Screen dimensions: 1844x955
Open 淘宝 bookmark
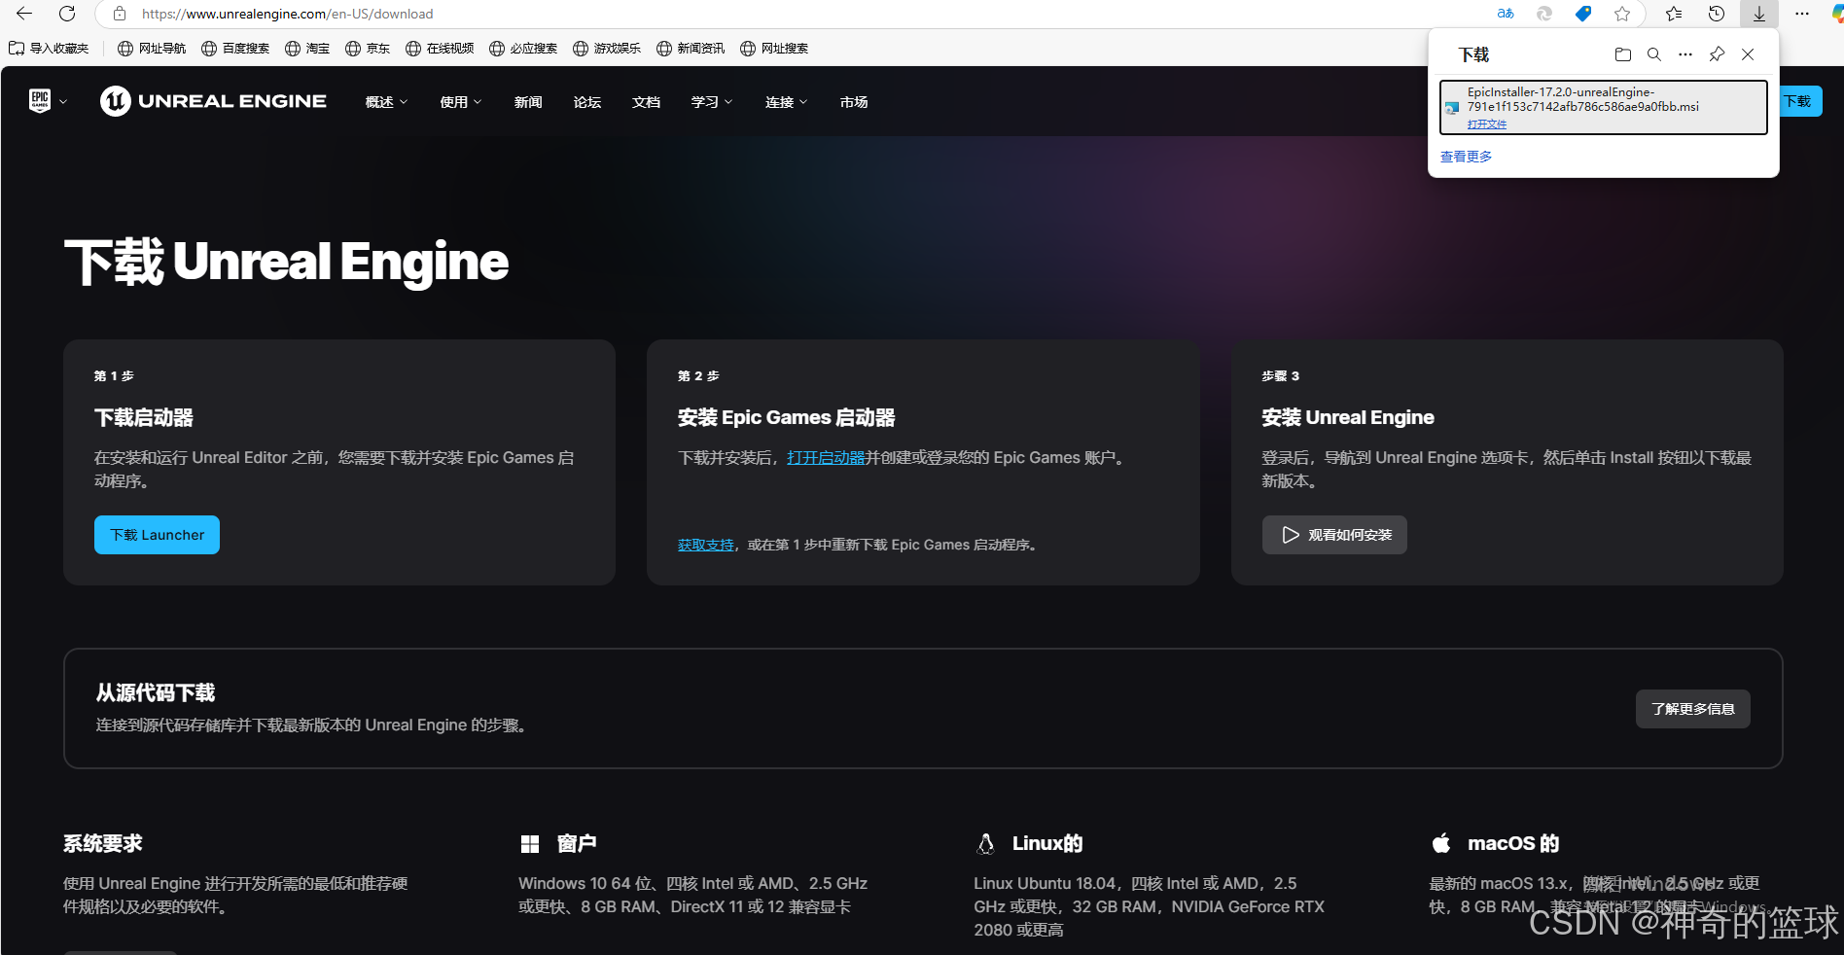(307, 49)
